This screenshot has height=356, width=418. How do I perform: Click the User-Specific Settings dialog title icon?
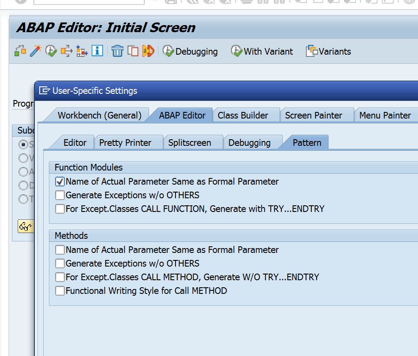coord(44,91)
